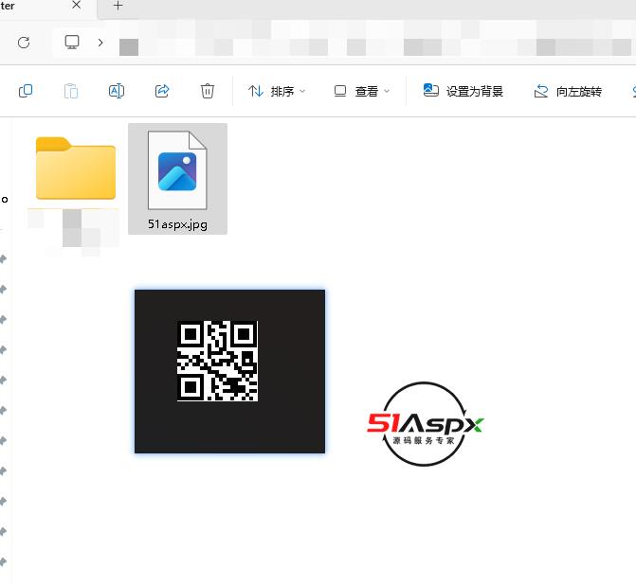Click the Share toolbar icon

tap(162, 91)
